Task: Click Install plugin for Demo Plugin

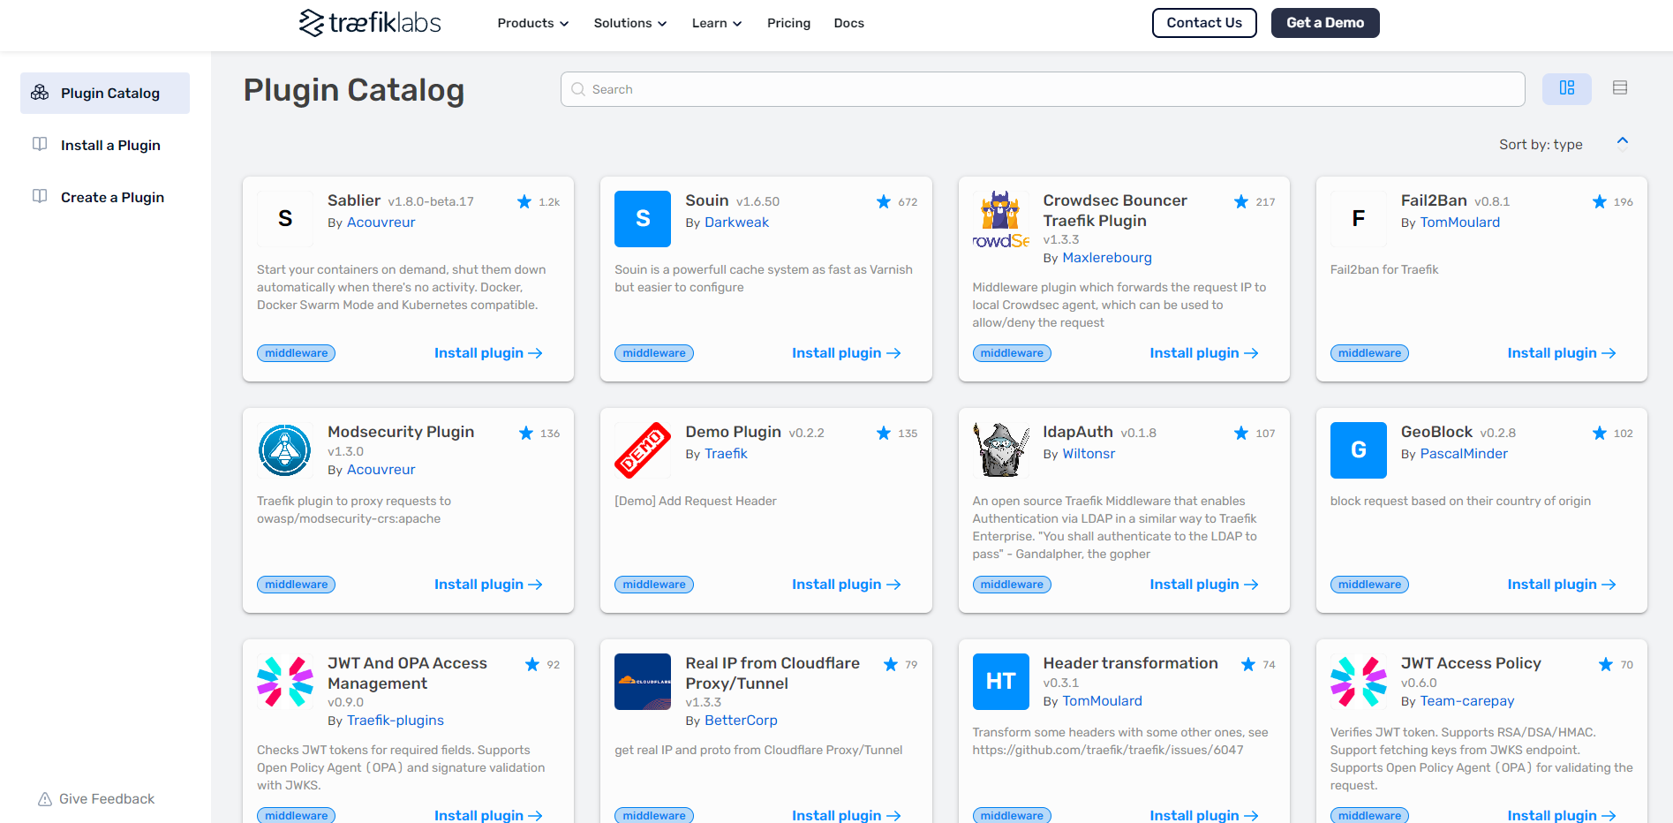Action: 846,585
